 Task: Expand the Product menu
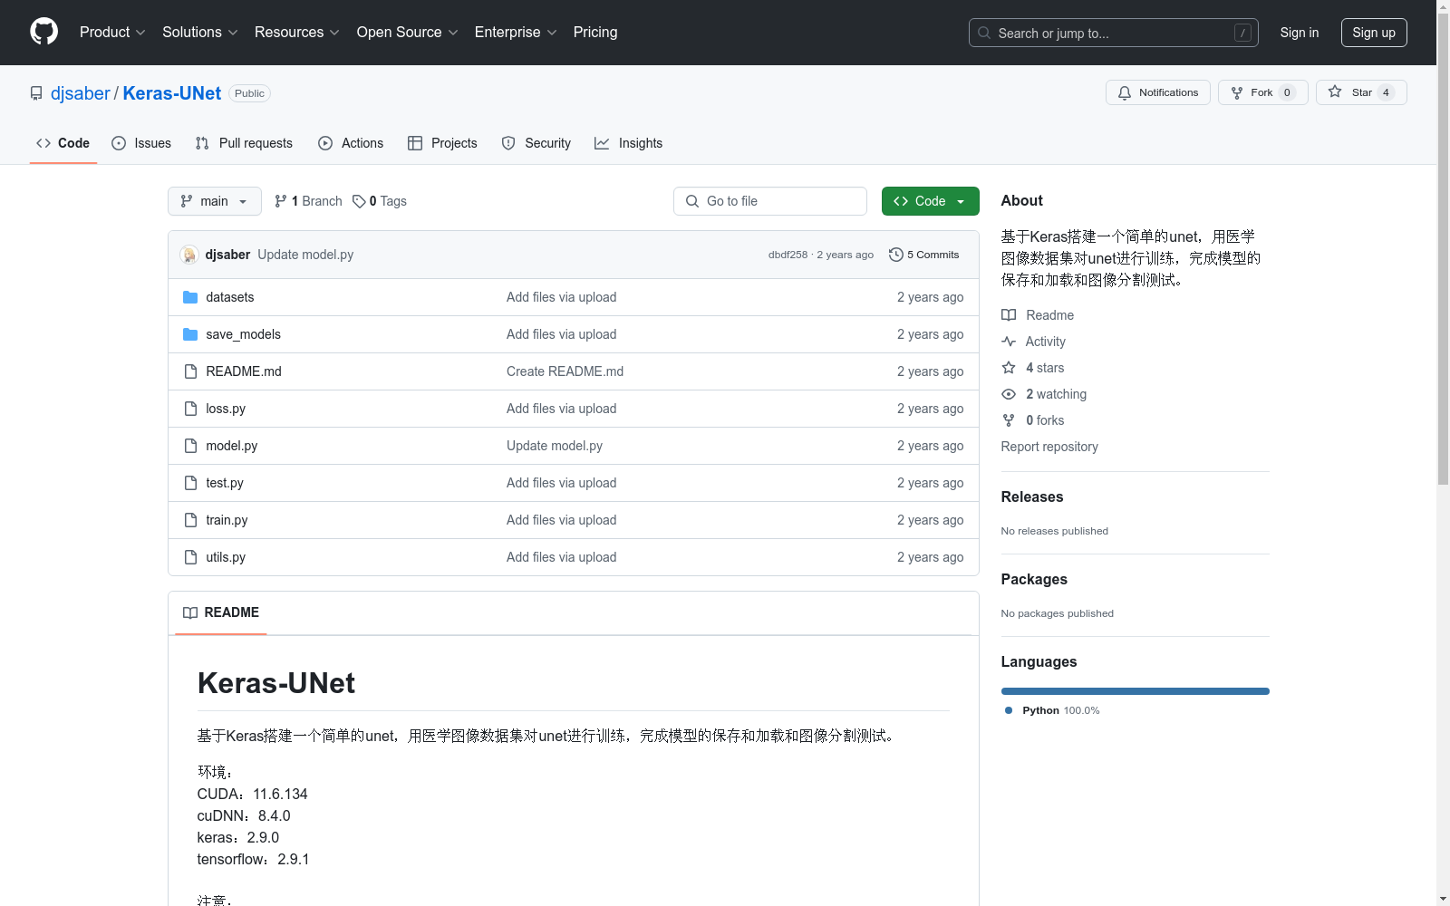(x=112, y=32)
